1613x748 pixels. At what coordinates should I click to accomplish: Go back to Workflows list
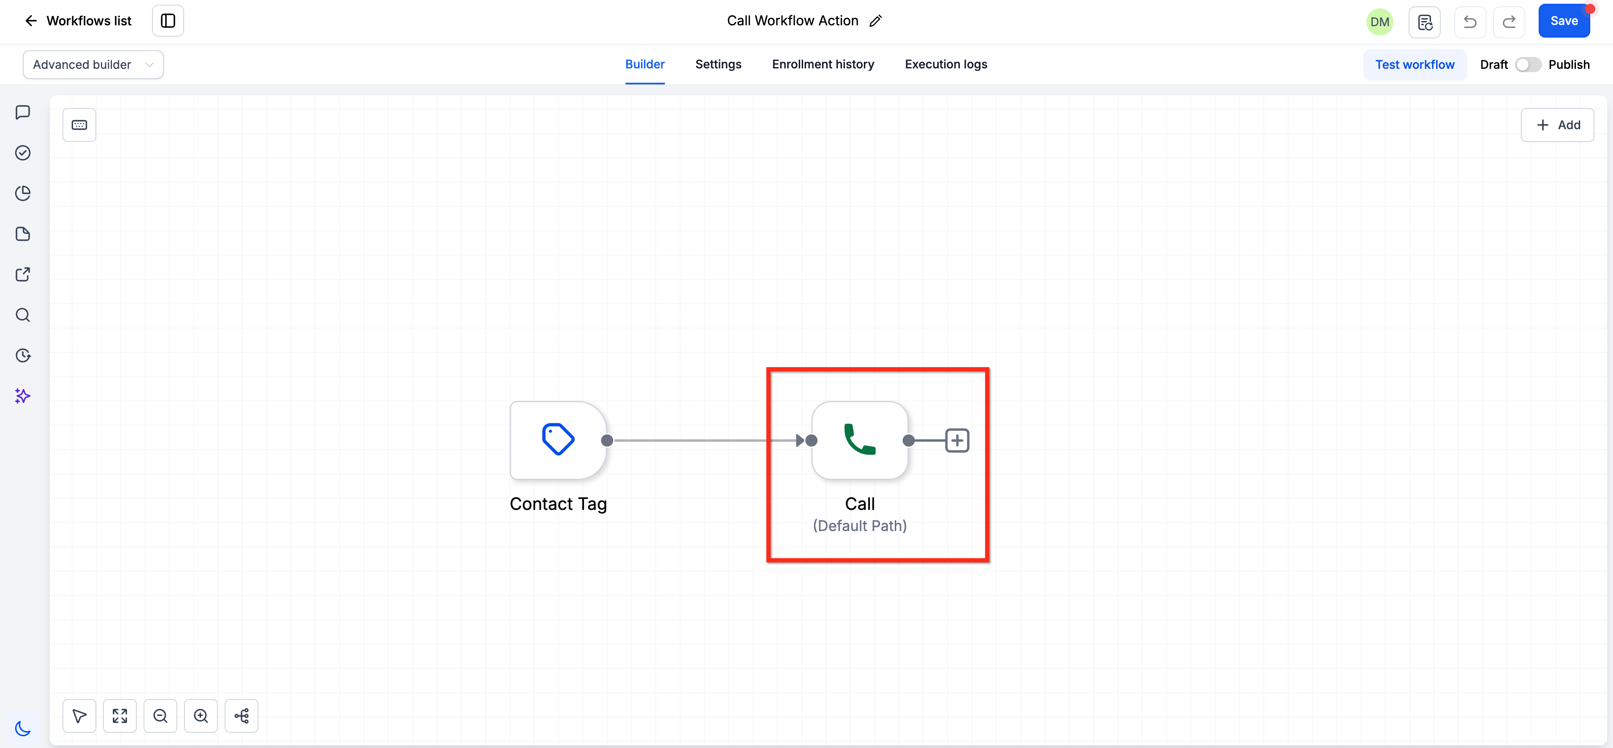tap(78, 21)
